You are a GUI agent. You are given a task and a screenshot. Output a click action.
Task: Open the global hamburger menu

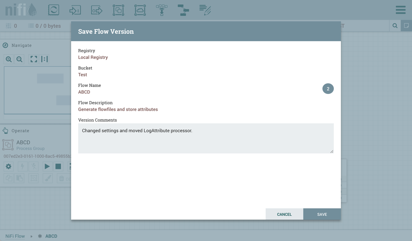[x=400, y=10]
